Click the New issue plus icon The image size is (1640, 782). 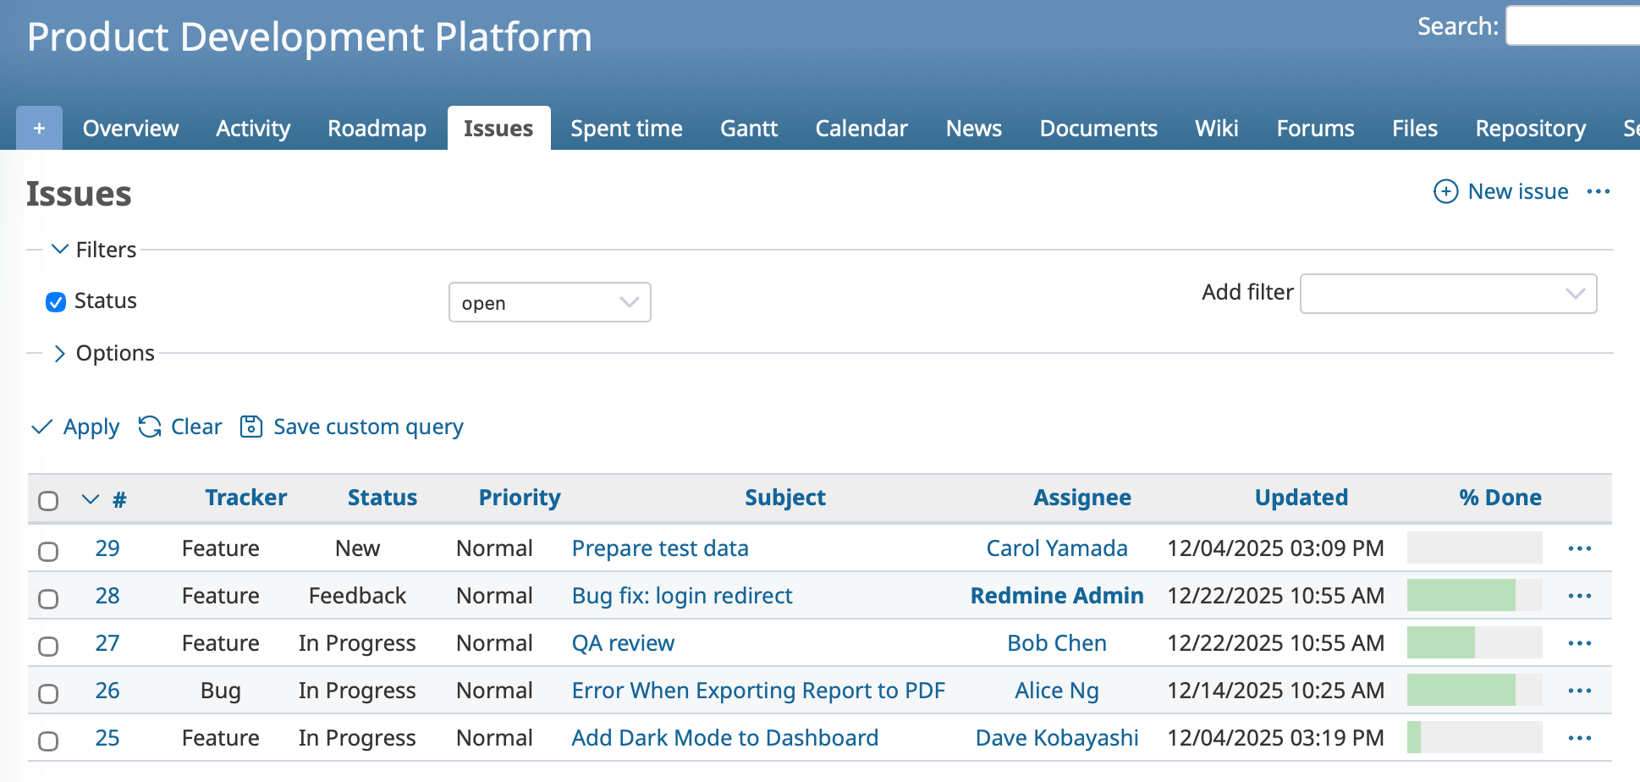[x=1445, y=192]
